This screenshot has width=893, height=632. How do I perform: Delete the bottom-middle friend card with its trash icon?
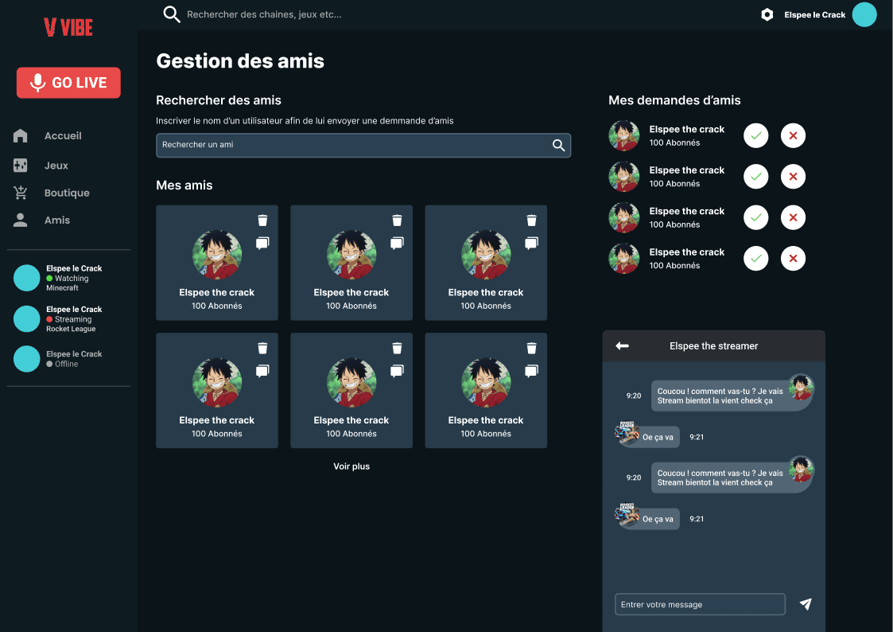tap(397, 348)
